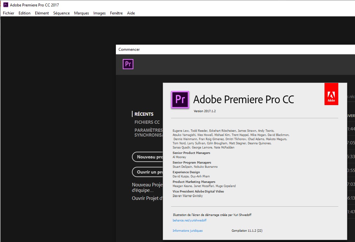Open the Aide menu
355x242 pixels.
(131, 13)
